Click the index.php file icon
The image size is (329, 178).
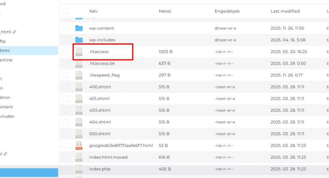tap(79, 169)
